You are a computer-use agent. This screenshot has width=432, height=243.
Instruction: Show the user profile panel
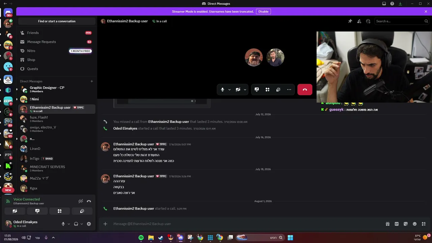click(x=368, y=21)
